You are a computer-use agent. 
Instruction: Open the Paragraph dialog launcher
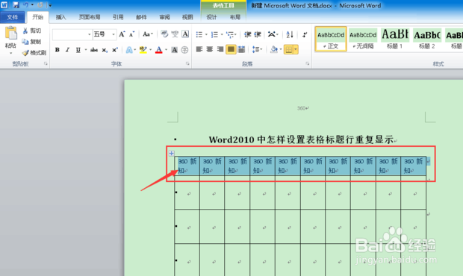308,63
